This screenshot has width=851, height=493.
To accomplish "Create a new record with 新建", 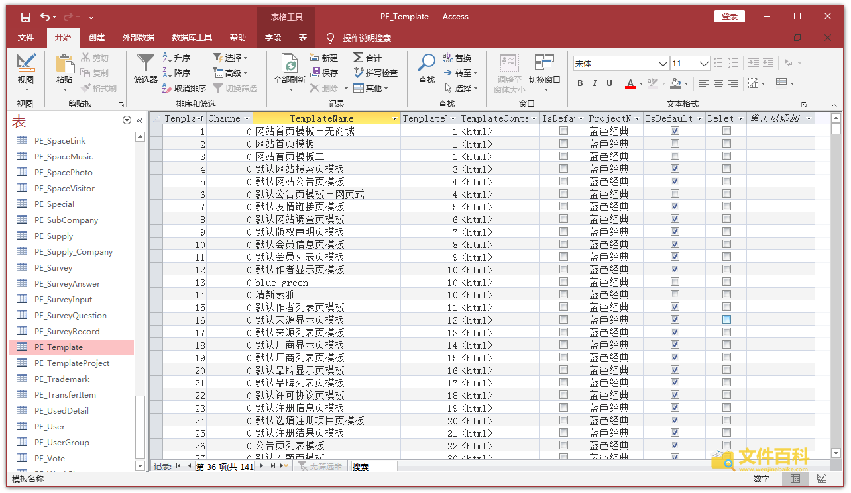I will [324, 58].
